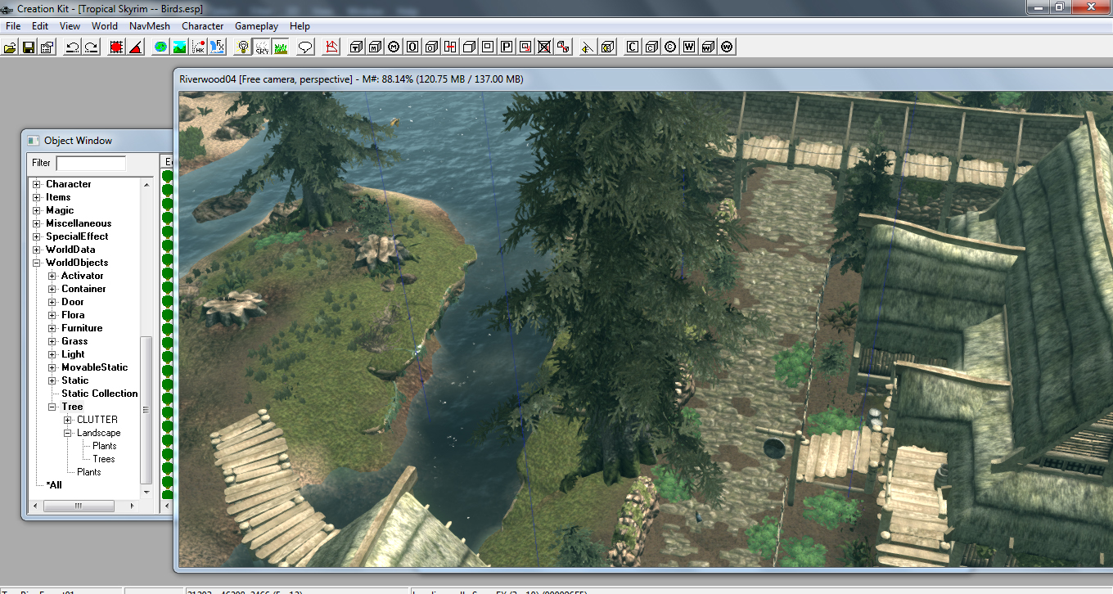This screenshot has height=594, width=1113.
Task: Toggle Havok HK simulation icon
Action: (198, 47)
